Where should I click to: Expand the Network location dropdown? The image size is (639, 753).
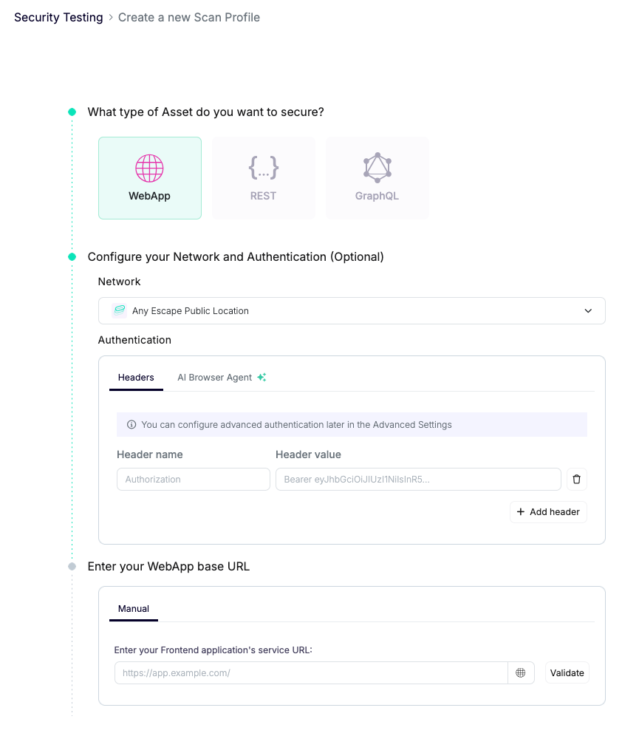pos(352,311)
